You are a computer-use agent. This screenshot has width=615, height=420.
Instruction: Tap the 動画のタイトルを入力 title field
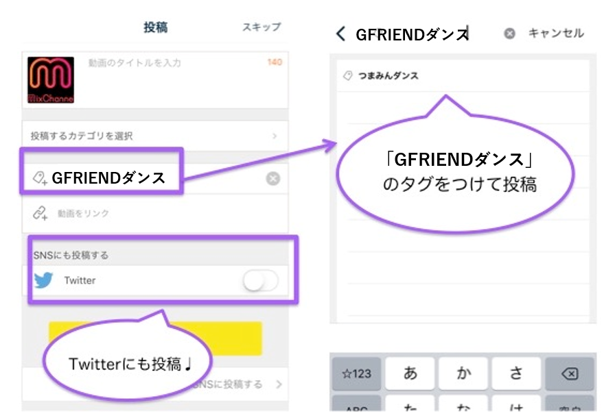[x=172, y=63]
